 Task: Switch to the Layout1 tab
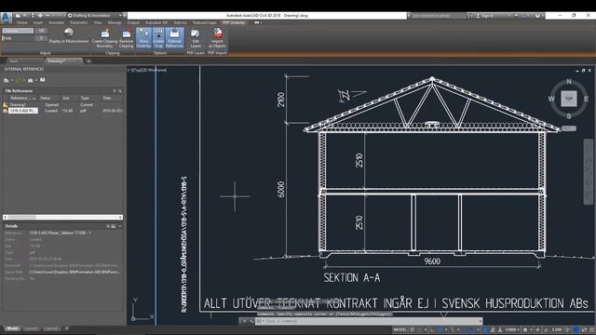pos(31,328)
